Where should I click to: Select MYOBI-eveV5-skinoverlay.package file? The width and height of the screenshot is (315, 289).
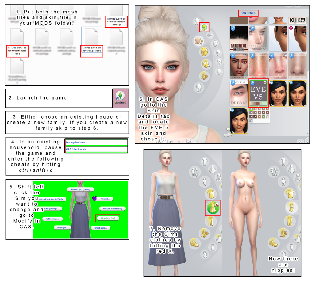click(x=92, y=42)
